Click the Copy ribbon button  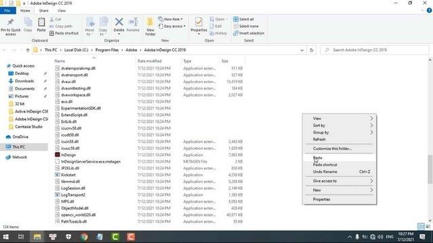28,25
